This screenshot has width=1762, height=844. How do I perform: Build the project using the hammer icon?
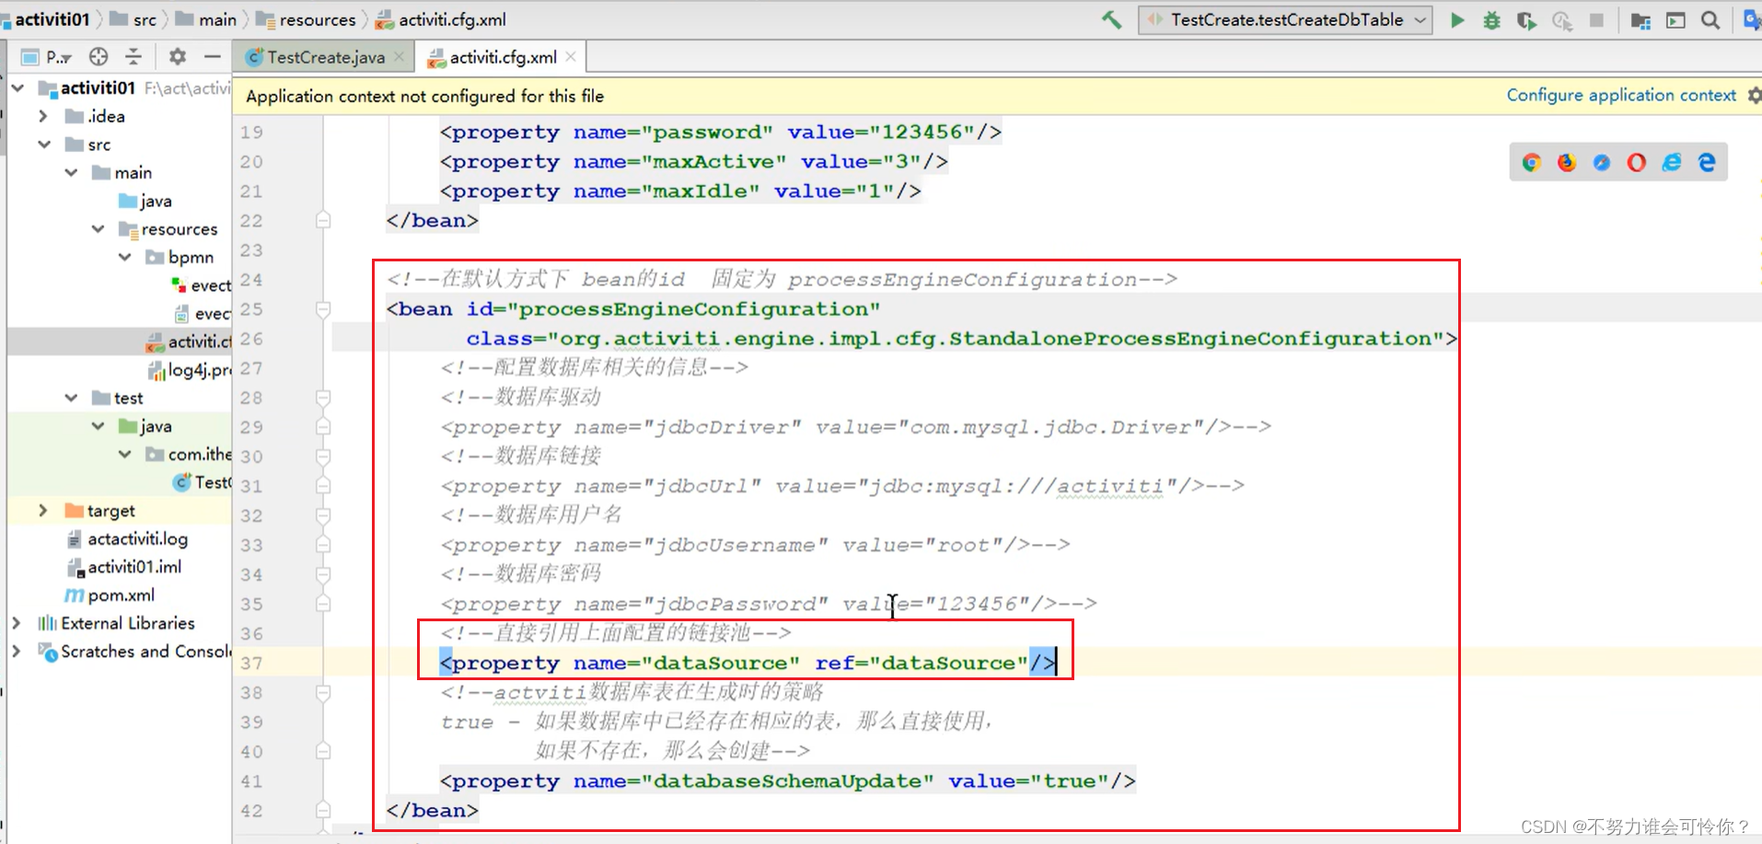[x=1110, y=18]
